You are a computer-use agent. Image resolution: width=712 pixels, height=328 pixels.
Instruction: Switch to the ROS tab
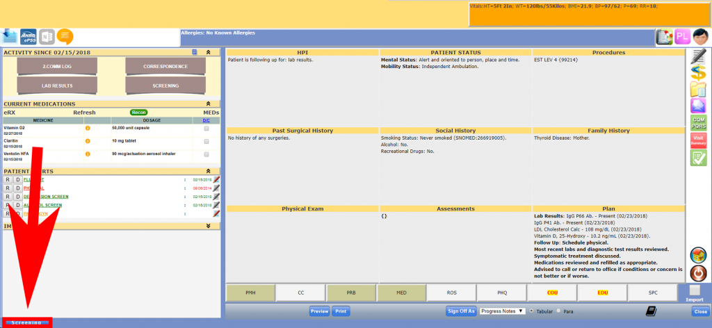pyautogui.click(x=452, y=293)
